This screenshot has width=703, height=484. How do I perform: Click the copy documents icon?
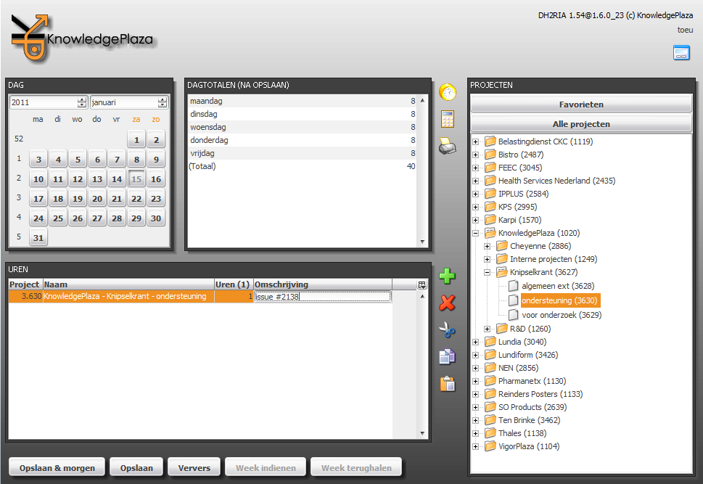(x=447, y=356)
